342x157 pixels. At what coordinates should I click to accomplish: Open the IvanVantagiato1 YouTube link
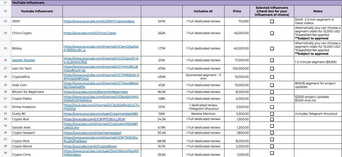(x=92, y=133)
